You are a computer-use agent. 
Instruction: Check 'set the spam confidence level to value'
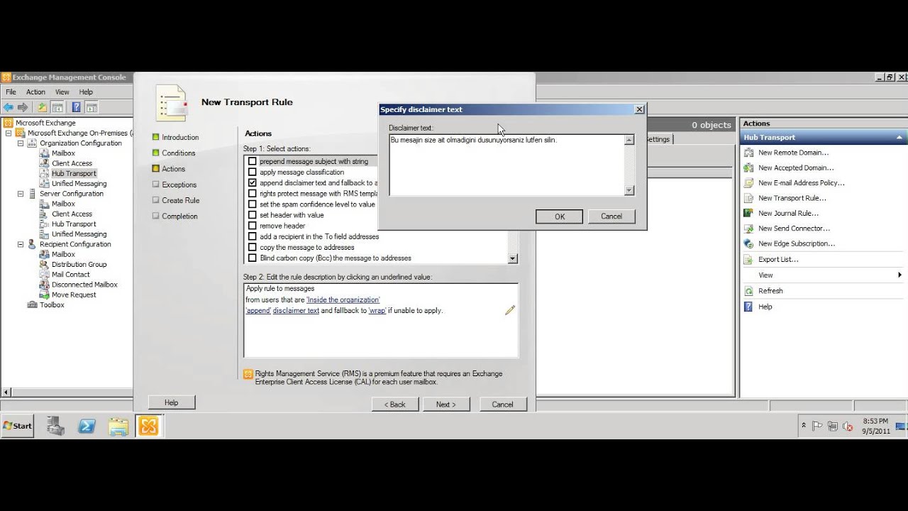253,204
